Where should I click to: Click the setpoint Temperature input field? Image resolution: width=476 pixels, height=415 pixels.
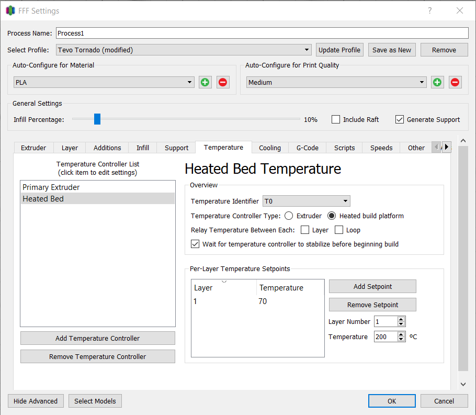(386, 337)
